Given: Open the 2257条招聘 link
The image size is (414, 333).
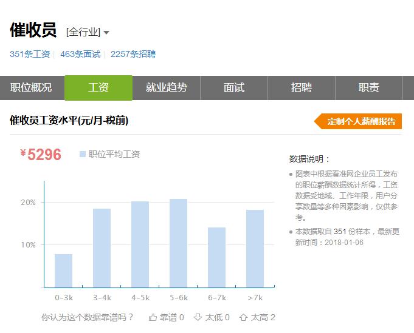Looking at the screenshot, I should [x=133, y=54].
